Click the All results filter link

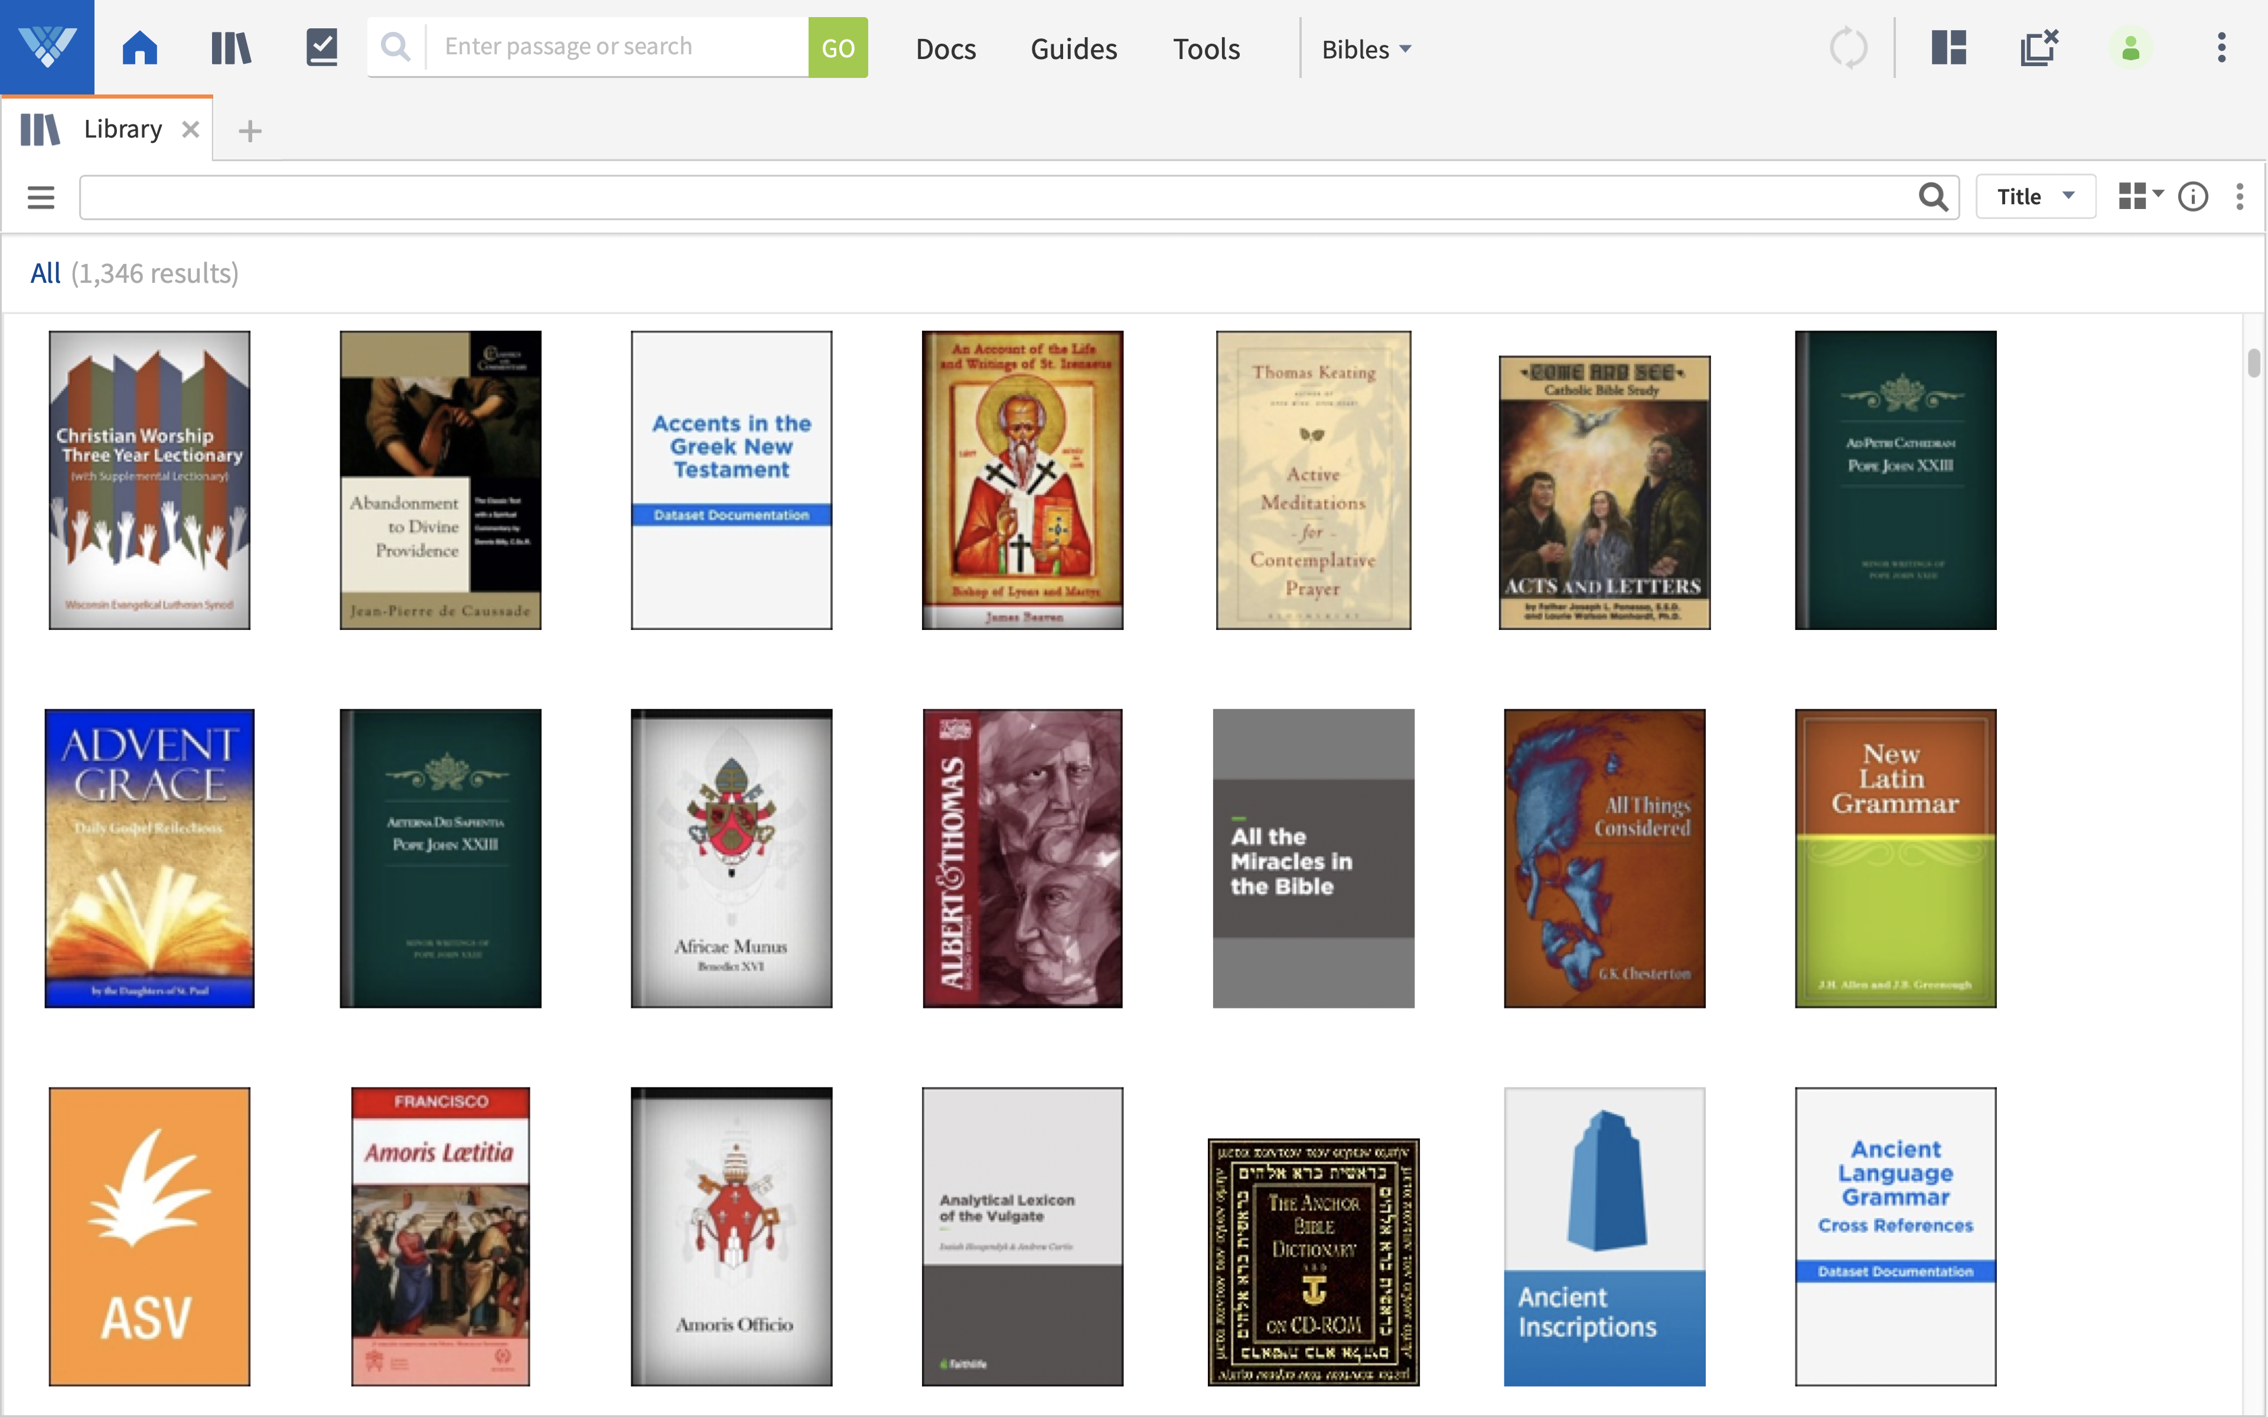(x=45, y=273)
